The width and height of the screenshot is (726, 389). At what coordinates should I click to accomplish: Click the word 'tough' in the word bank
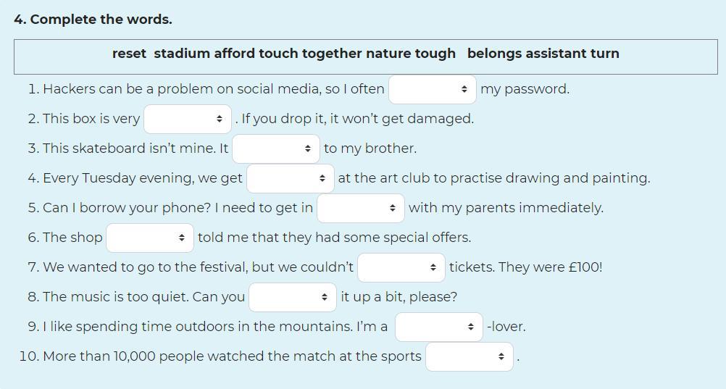click(435, 54)
